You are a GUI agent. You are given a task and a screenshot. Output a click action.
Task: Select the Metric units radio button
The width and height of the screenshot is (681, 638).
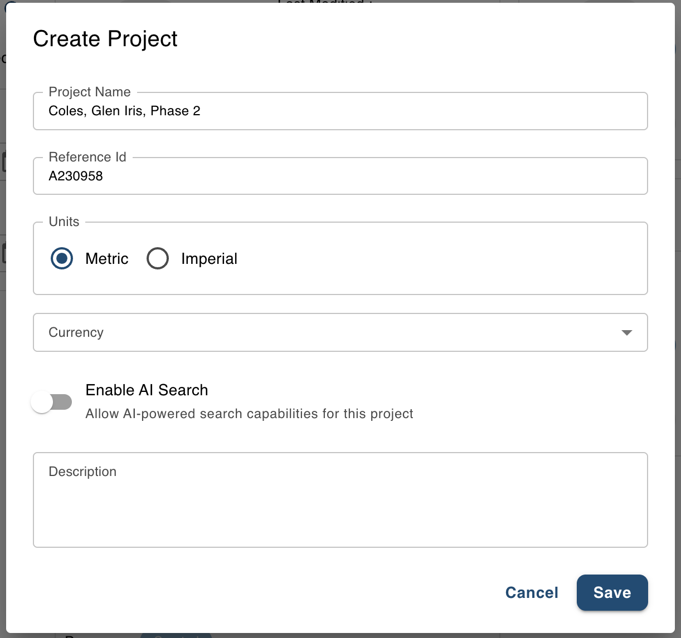click(61, 258)
